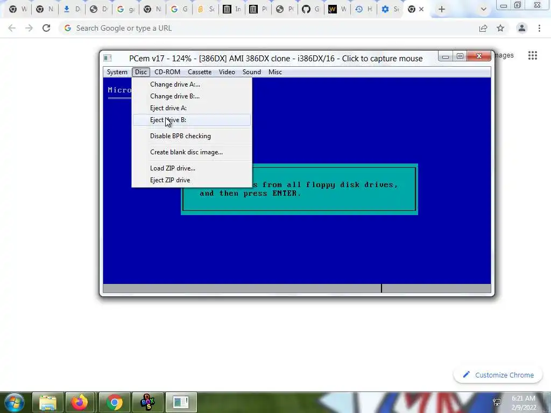Viewport: 551px width, 413px height.
Task: Switch to the History tab
Action: 364,10
